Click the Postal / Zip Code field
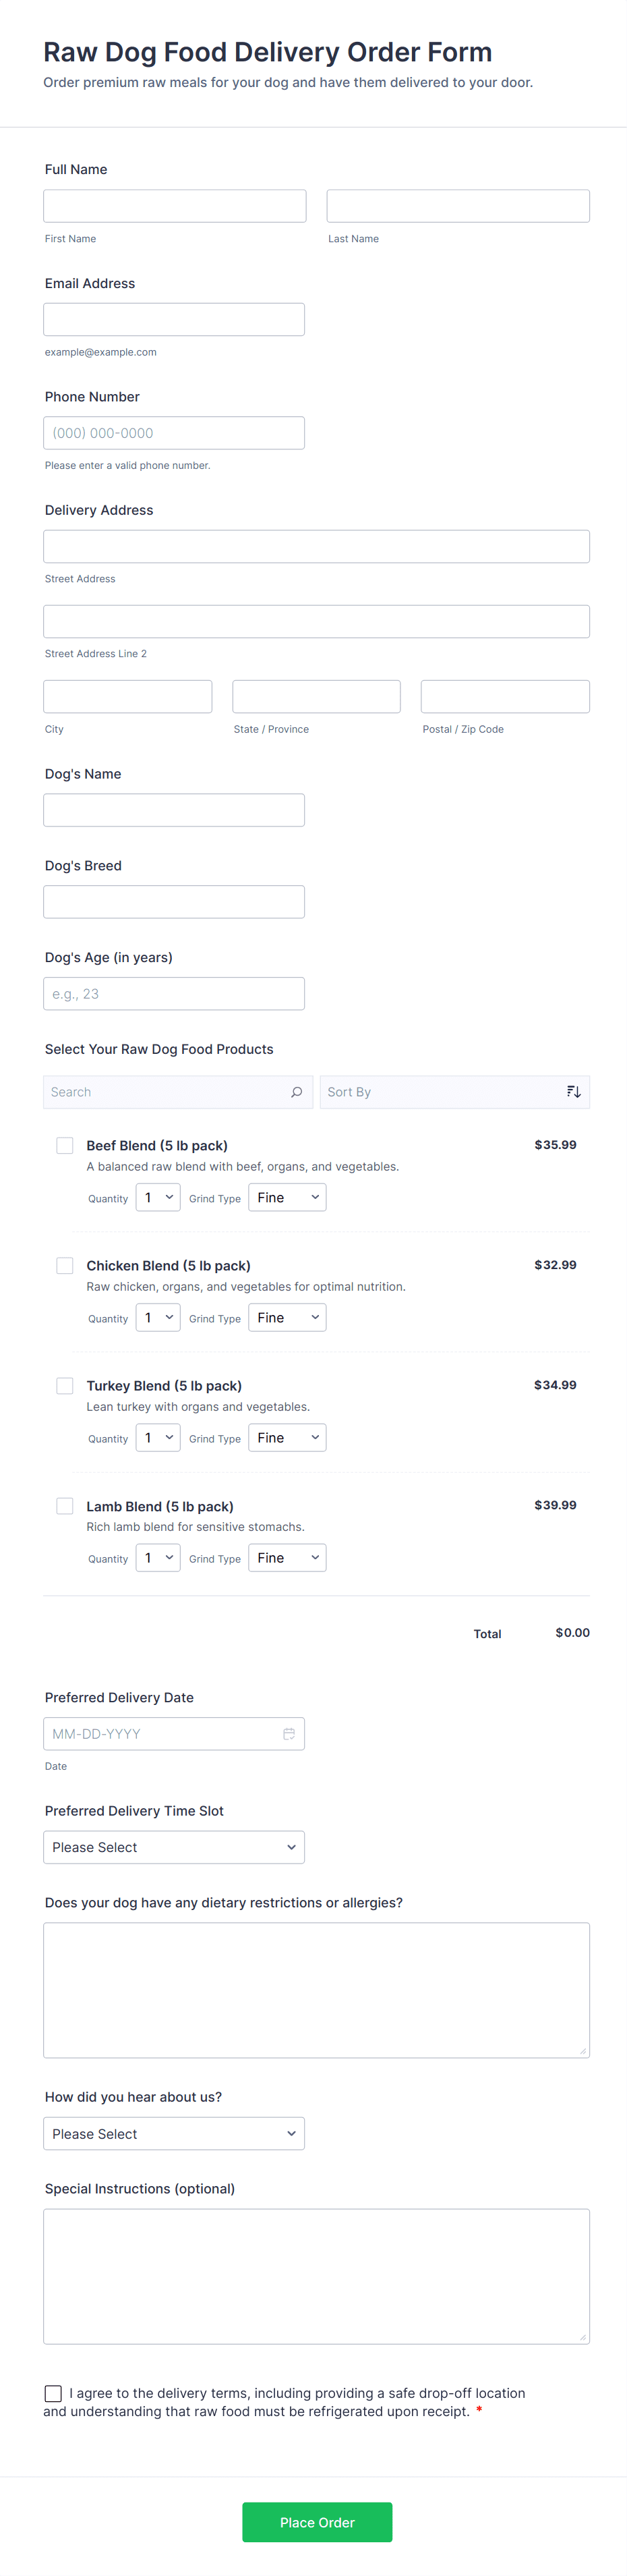This screenshot has height=2576, width=627. pos(505,697)
